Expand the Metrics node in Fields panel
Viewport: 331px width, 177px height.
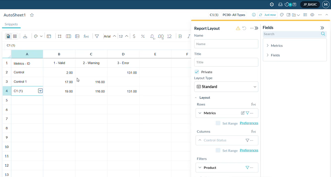[x=268, y=46]
